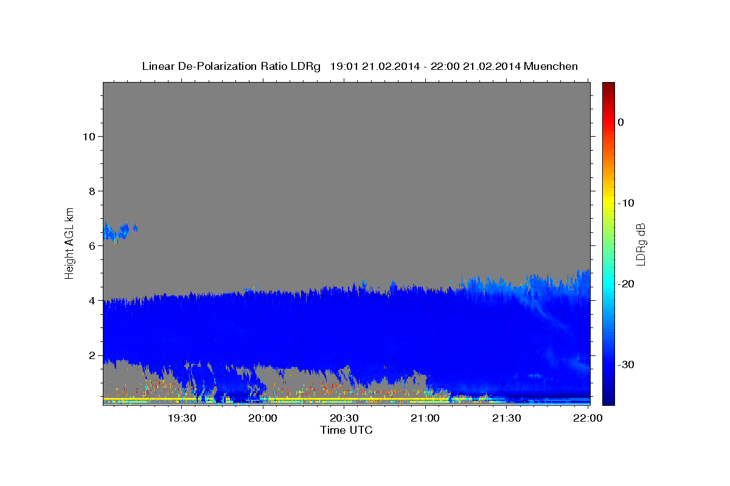Select the 20:00 time tick label
The image size is (730, 486).
(x=263, y=419)
